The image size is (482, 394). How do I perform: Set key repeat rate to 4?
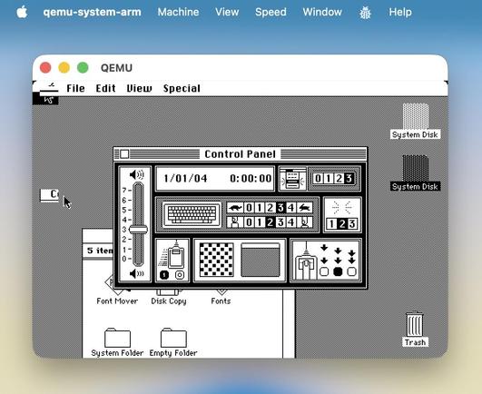click(x=290, y=208)
